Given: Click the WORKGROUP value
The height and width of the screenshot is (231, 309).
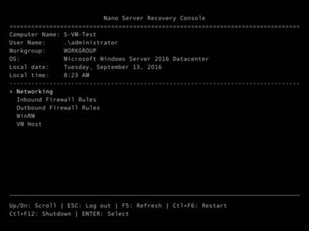Looking at the screenshot, I should coord(80,51).
